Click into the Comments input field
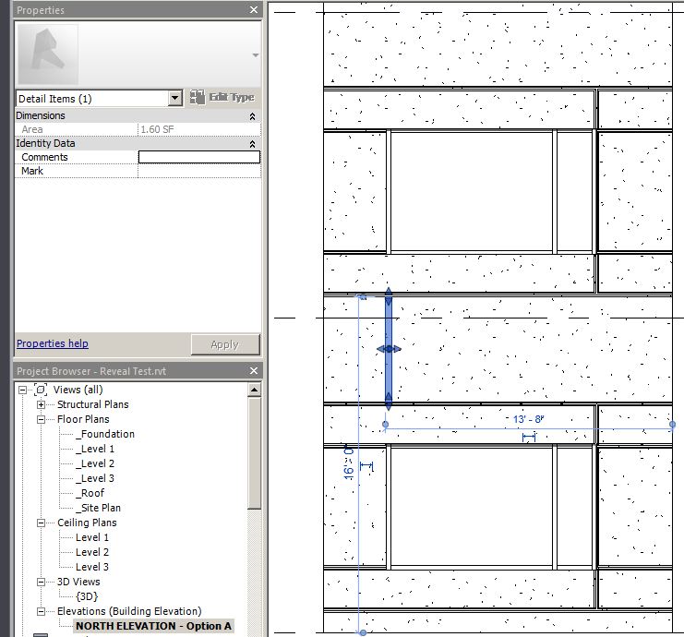The width and height of the screenshot is (684, 637). click(199, 157)
